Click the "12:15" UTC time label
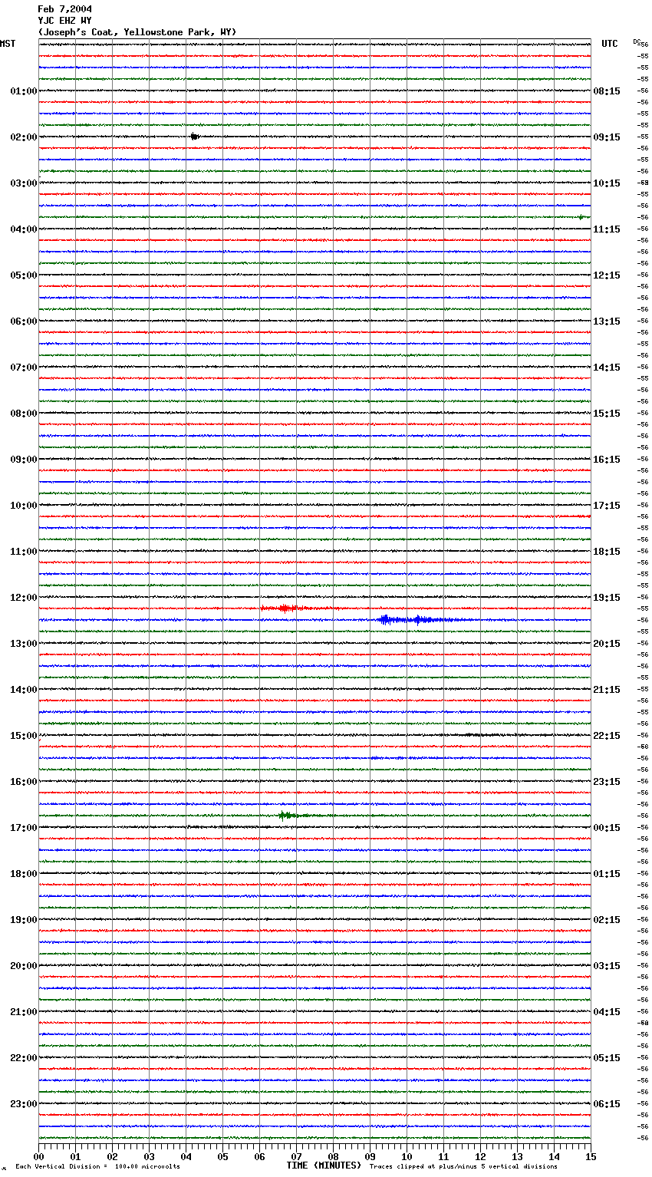The image size is (652, 1177). (x=607, y=275)
